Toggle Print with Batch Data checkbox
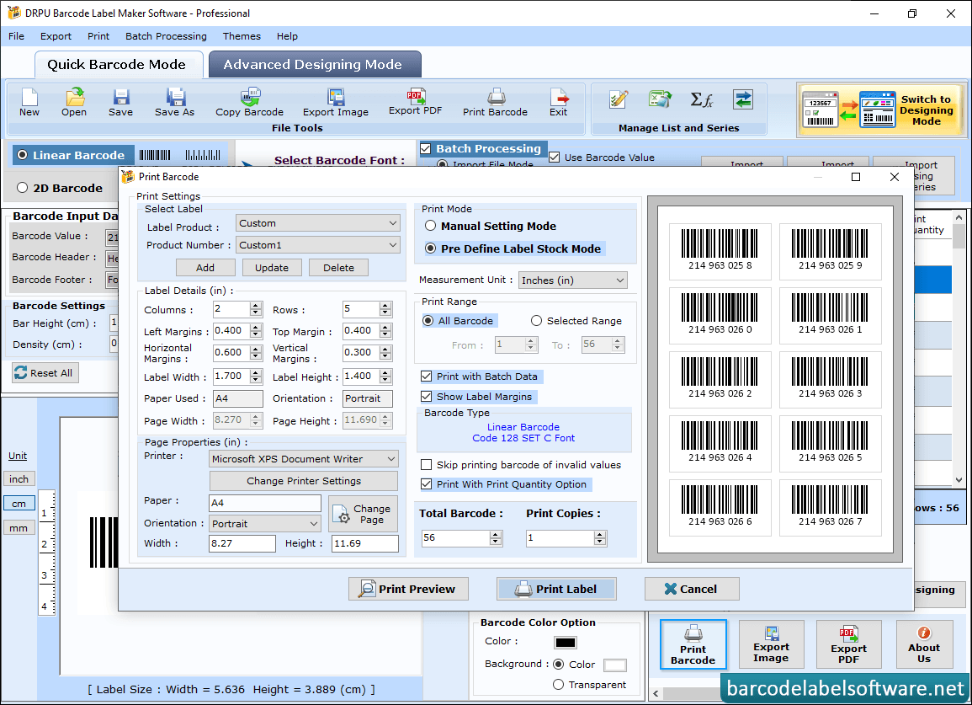972x705 pixels. click(x=426, y=376)
